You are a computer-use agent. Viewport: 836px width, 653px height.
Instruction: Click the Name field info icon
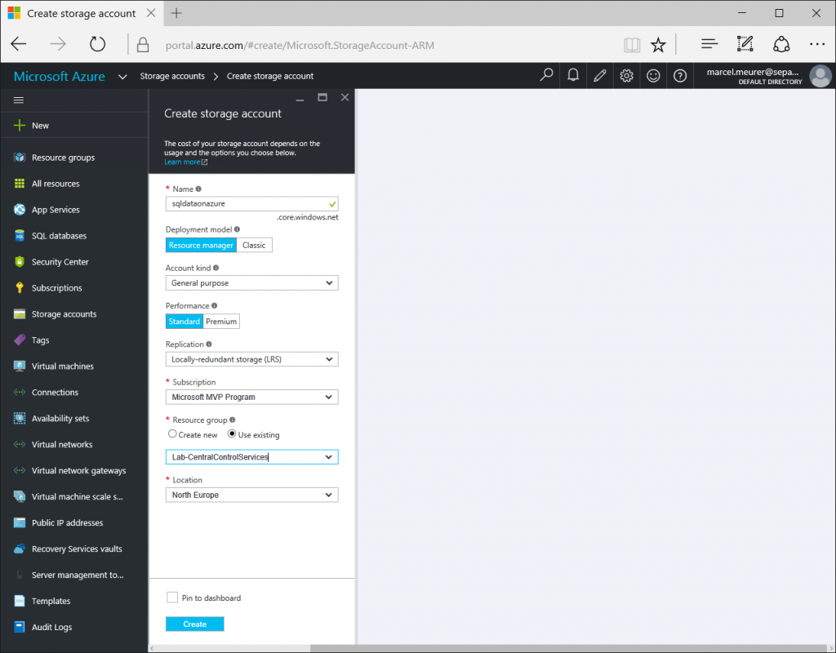pyautogui.click(x=198, y=189)
